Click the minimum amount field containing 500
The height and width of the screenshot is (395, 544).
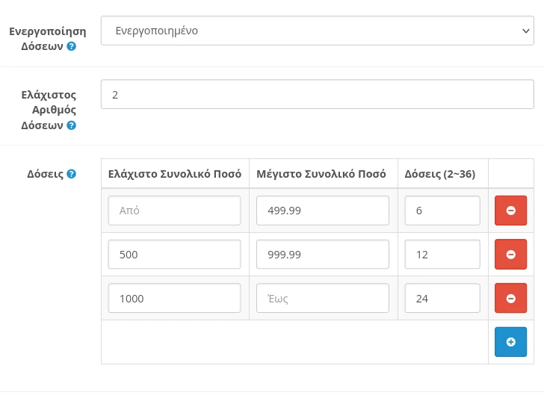coord(174,255)
